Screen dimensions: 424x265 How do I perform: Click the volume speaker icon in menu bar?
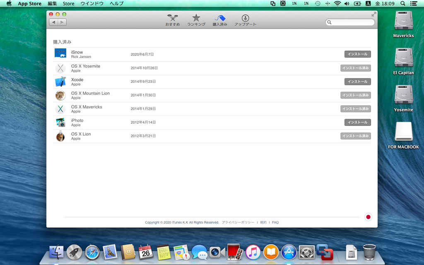tap(347, 3)
